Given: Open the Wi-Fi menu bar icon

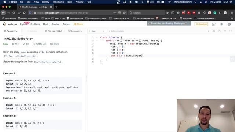Looking at the screenshot, I should 170,2.
